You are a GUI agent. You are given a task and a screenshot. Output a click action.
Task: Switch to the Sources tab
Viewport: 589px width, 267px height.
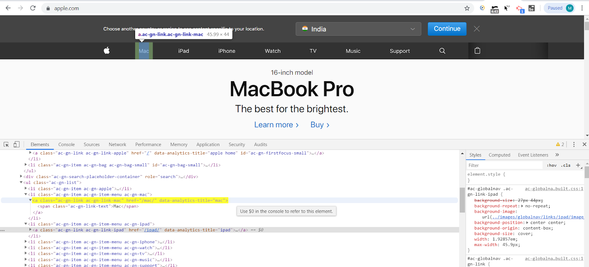click(x=92, y=145)
